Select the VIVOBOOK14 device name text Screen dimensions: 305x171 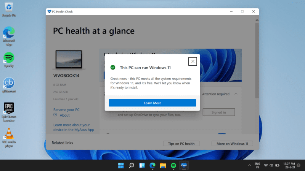pos(66,76)
